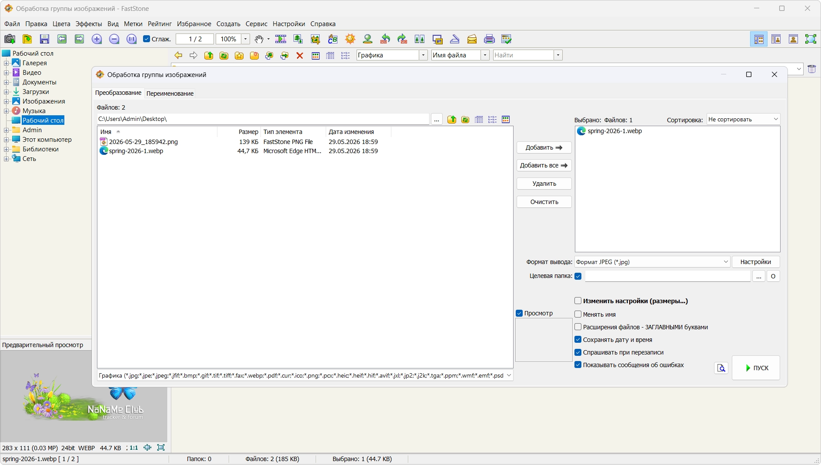Click the ПУСК start button
Viewport: 821px width, 465px height.
pyautogui.click(x=756, y=368)
